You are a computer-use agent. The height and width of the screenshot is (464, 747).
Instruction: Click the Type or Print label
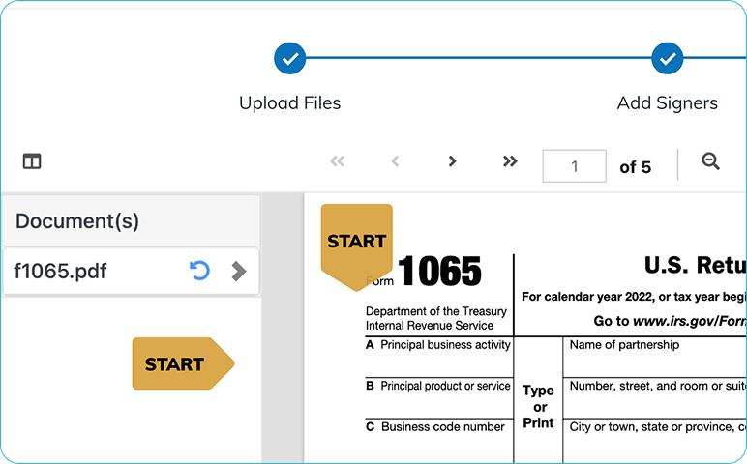pos(538,406)
